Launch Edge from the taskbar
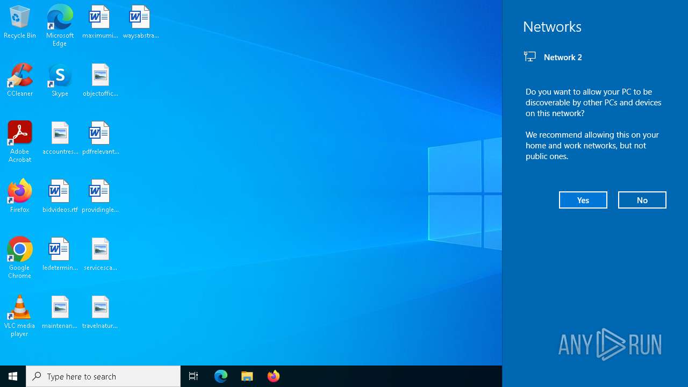 click(x=221, y=376)
